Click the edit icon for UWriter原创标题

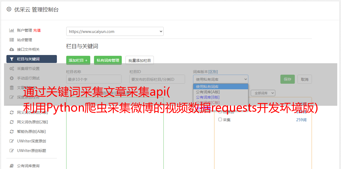click(11, 151)
